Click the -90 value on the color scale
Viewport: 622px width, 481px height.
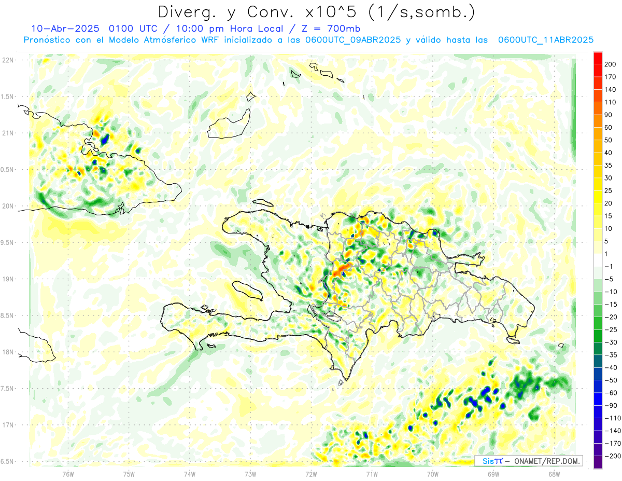click(612, 406)
